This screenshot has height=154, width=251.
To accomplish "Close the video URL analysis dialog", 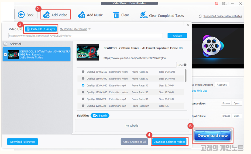I will pos(188,25).
